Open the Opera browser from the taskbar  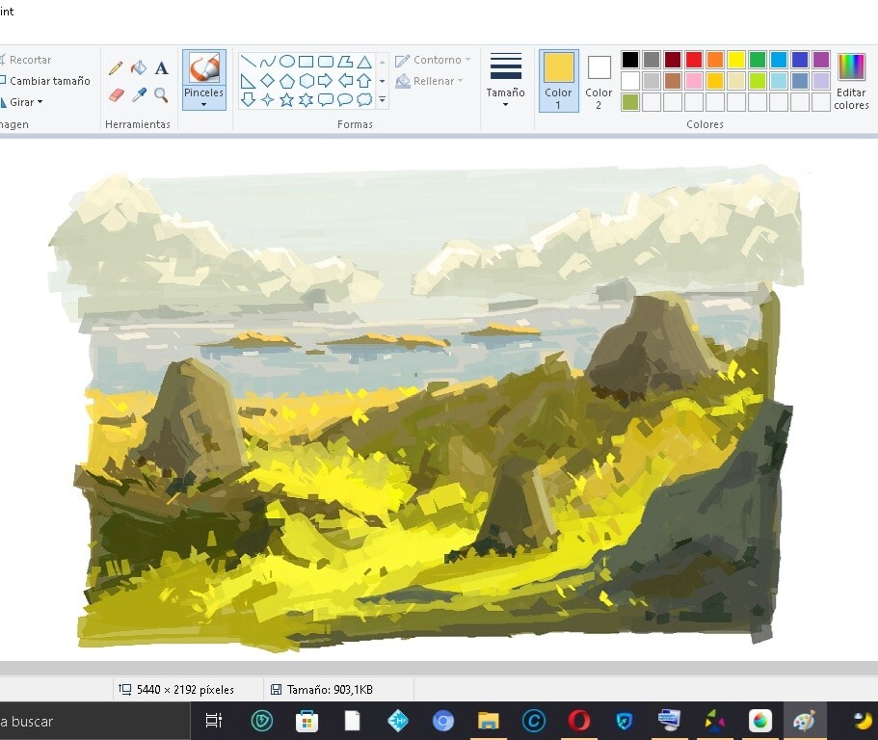578,721
